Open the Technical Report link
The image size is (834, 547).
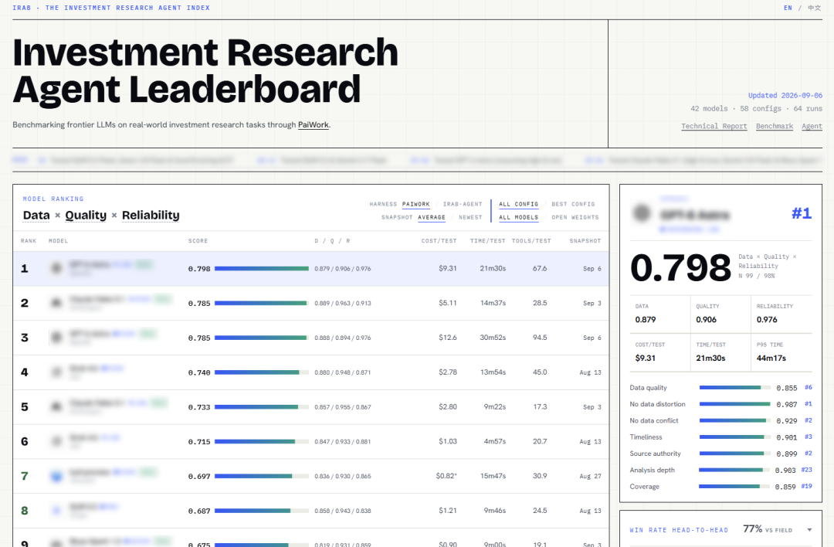[714, 126]
